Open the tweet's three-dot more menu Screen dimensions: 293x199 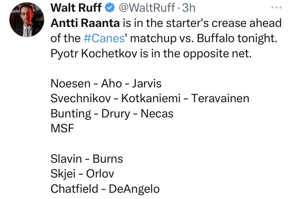tap(276, 7)
